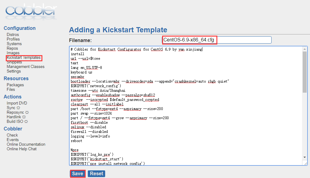Open the Snippets section
Image resolution: width=310 pixels, height=178 pixels.
click(x=14, y=62)
